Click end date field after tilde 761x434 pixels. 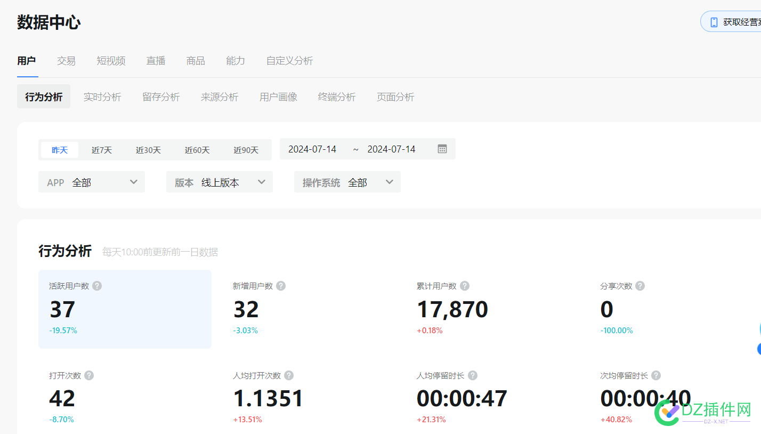point(391,149)
